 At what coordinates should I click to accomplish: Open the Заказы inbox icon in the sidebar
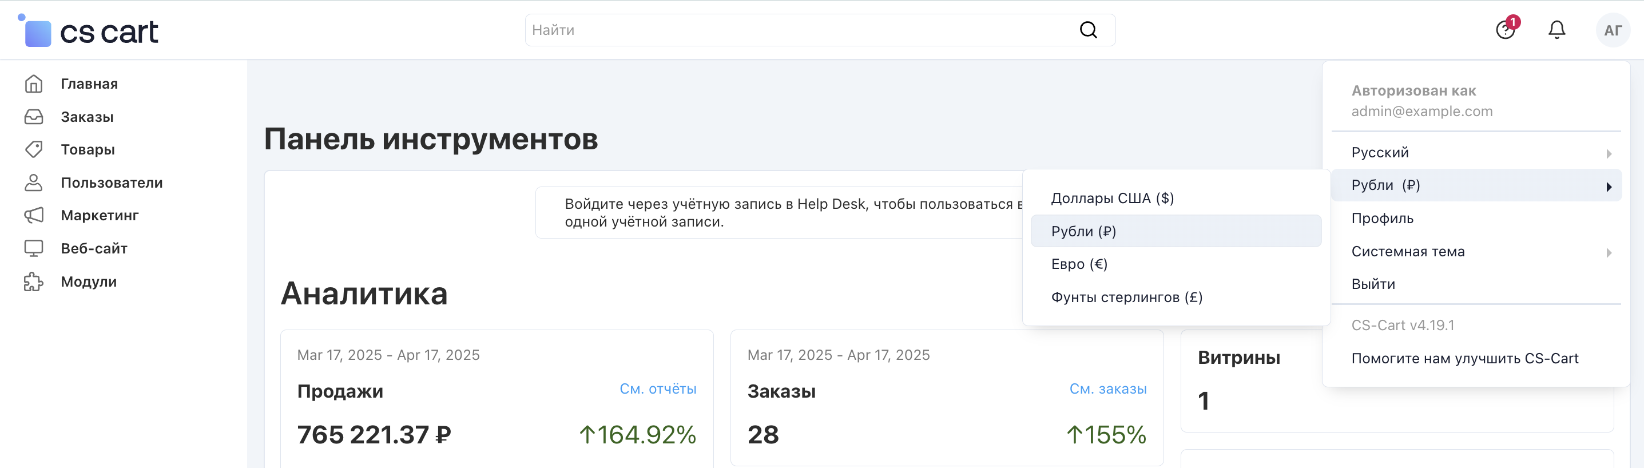(x=34, y=117)
